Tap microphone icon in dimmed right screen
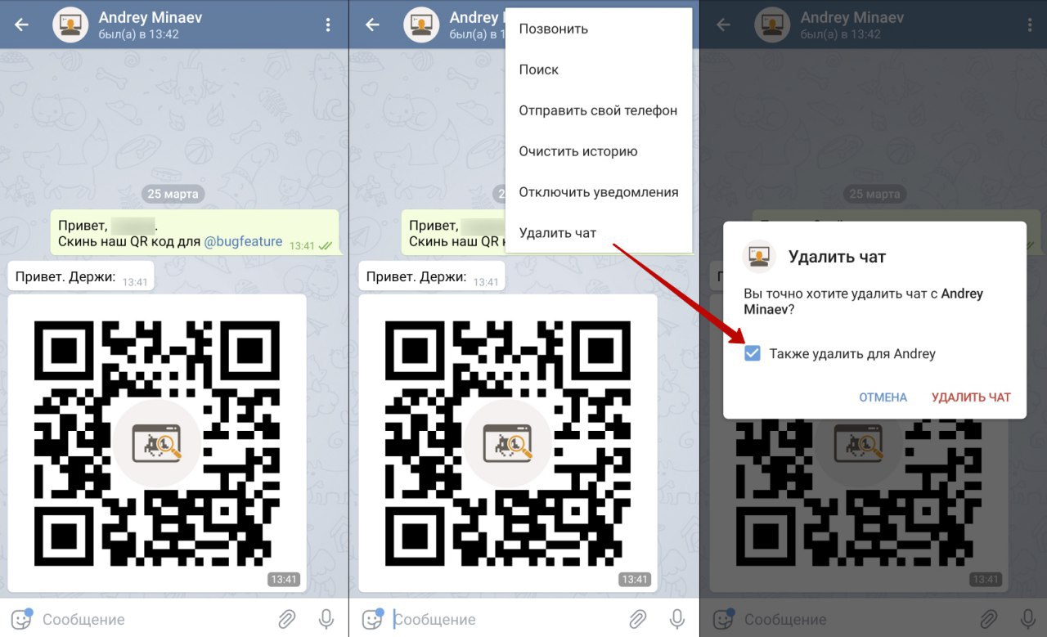This screenshot has width=1047, height=637. (x=1027, y=619)
